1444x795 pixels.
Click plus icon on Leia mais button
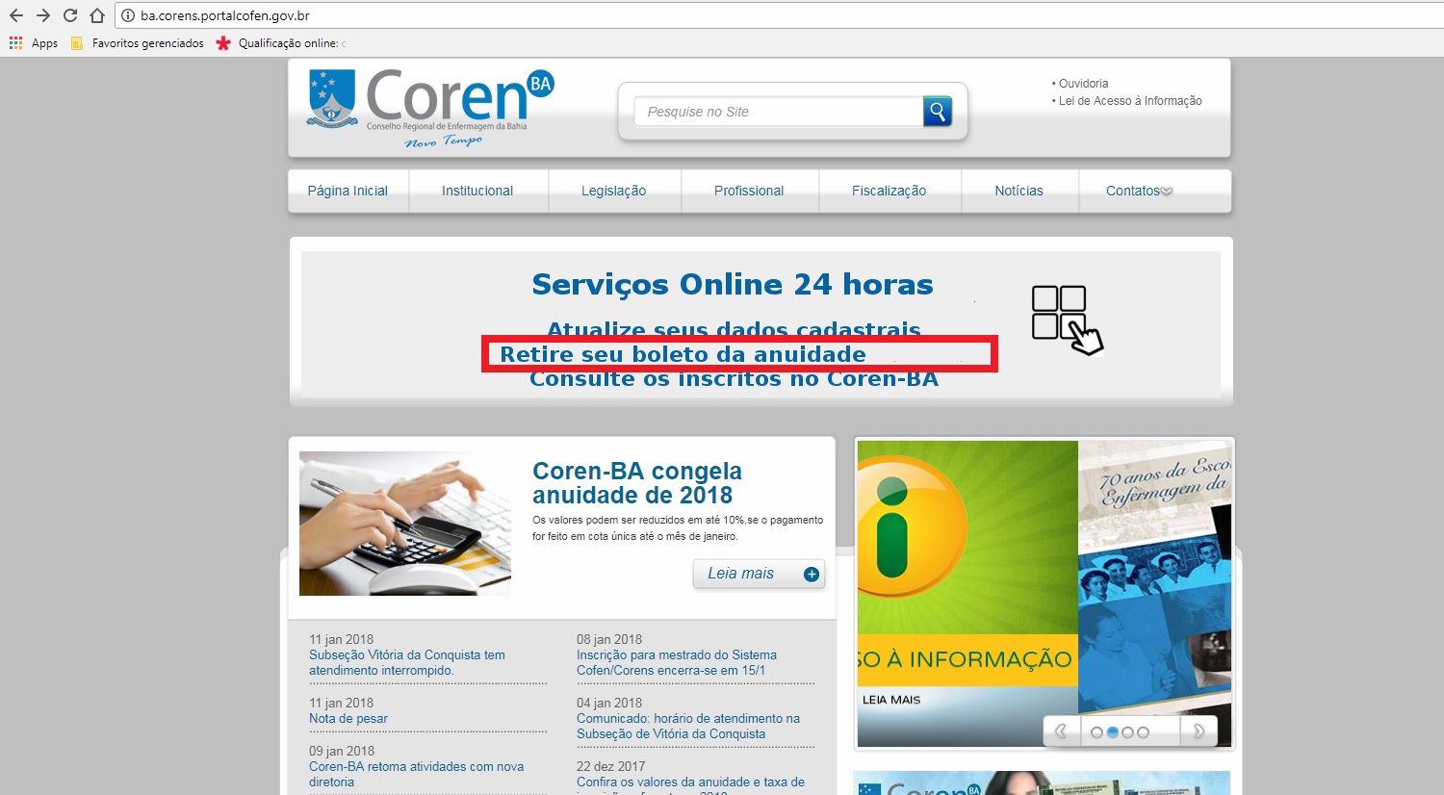click(x=812, y=574)
